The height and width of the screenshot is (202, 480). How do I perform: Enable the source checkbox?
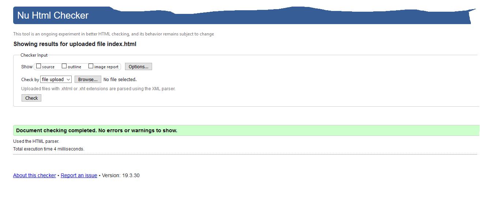point(39,66)
